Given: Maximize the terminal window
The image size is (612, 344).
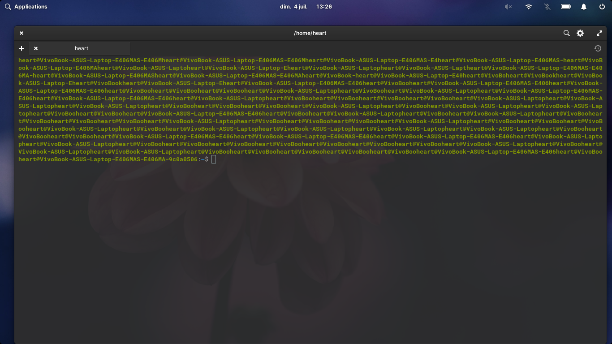Looking at the screenshot, I should (599, 33).
